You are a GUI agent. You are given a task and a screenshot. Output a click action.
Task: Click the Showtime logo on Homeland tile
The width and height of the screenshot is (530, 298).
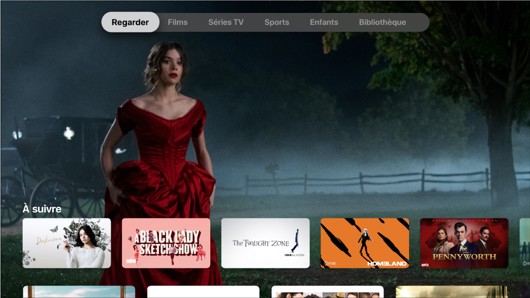click(x=328, y=263)
